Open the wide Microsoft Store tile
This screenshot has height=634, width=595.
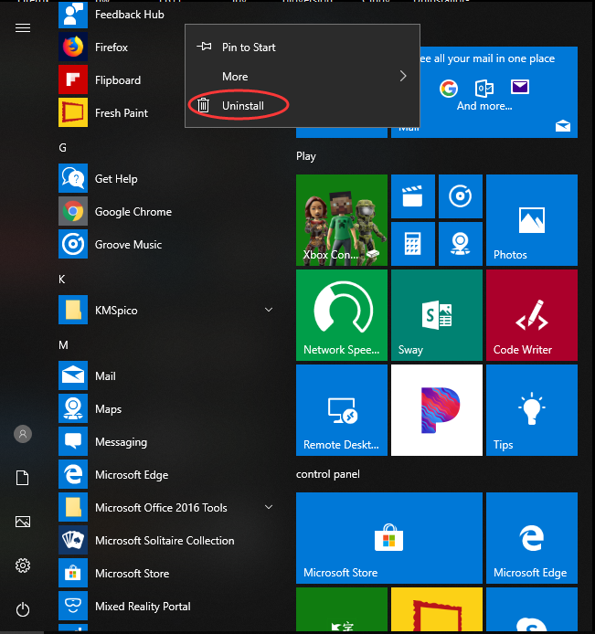pos(389,538)
